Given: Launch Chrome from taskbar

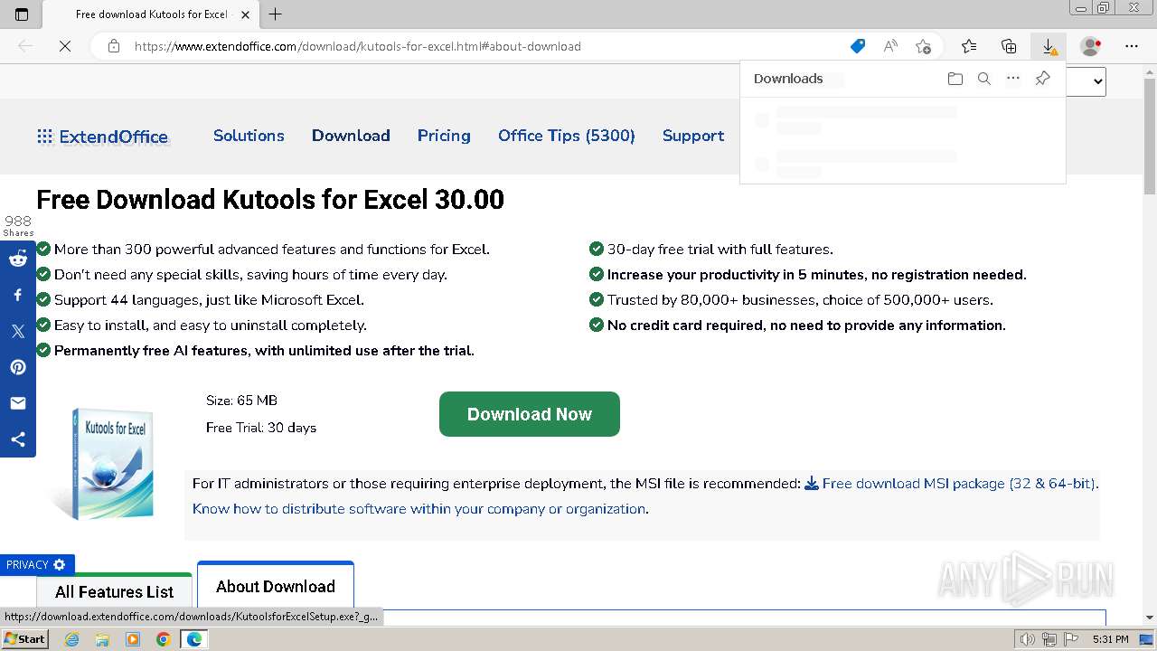Looking at the screenshot, I should click(164, 639).
